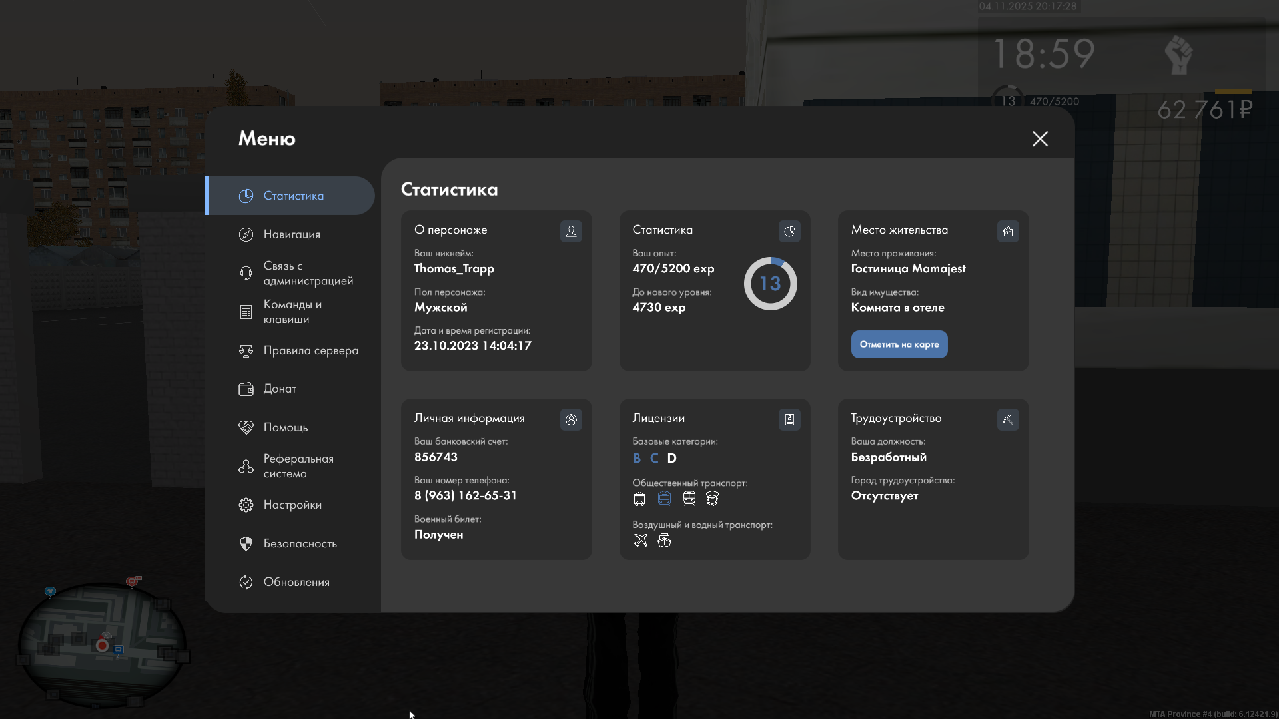Click the Личная информация user icon
This screenshot has width=1279, height=719.
[571, 419]
